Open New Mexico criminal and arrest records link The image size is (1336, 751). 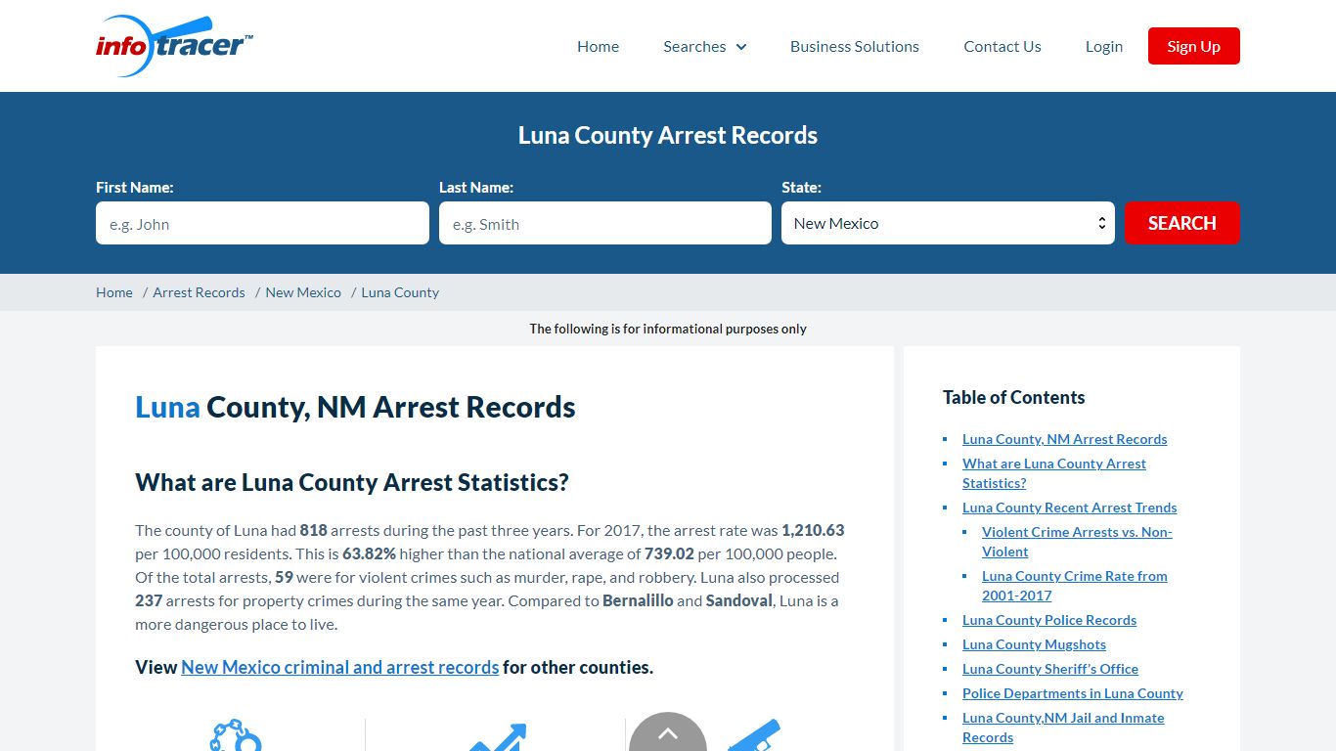(340, 667)
